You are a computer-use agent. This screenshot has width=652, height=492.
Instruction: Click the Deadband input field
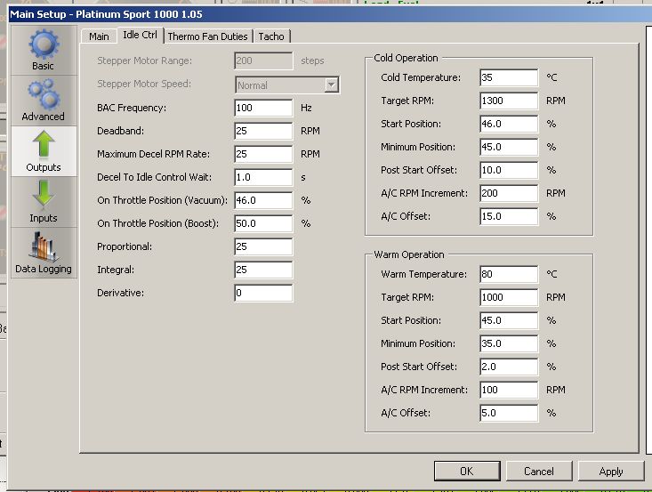tap(263, 131)
